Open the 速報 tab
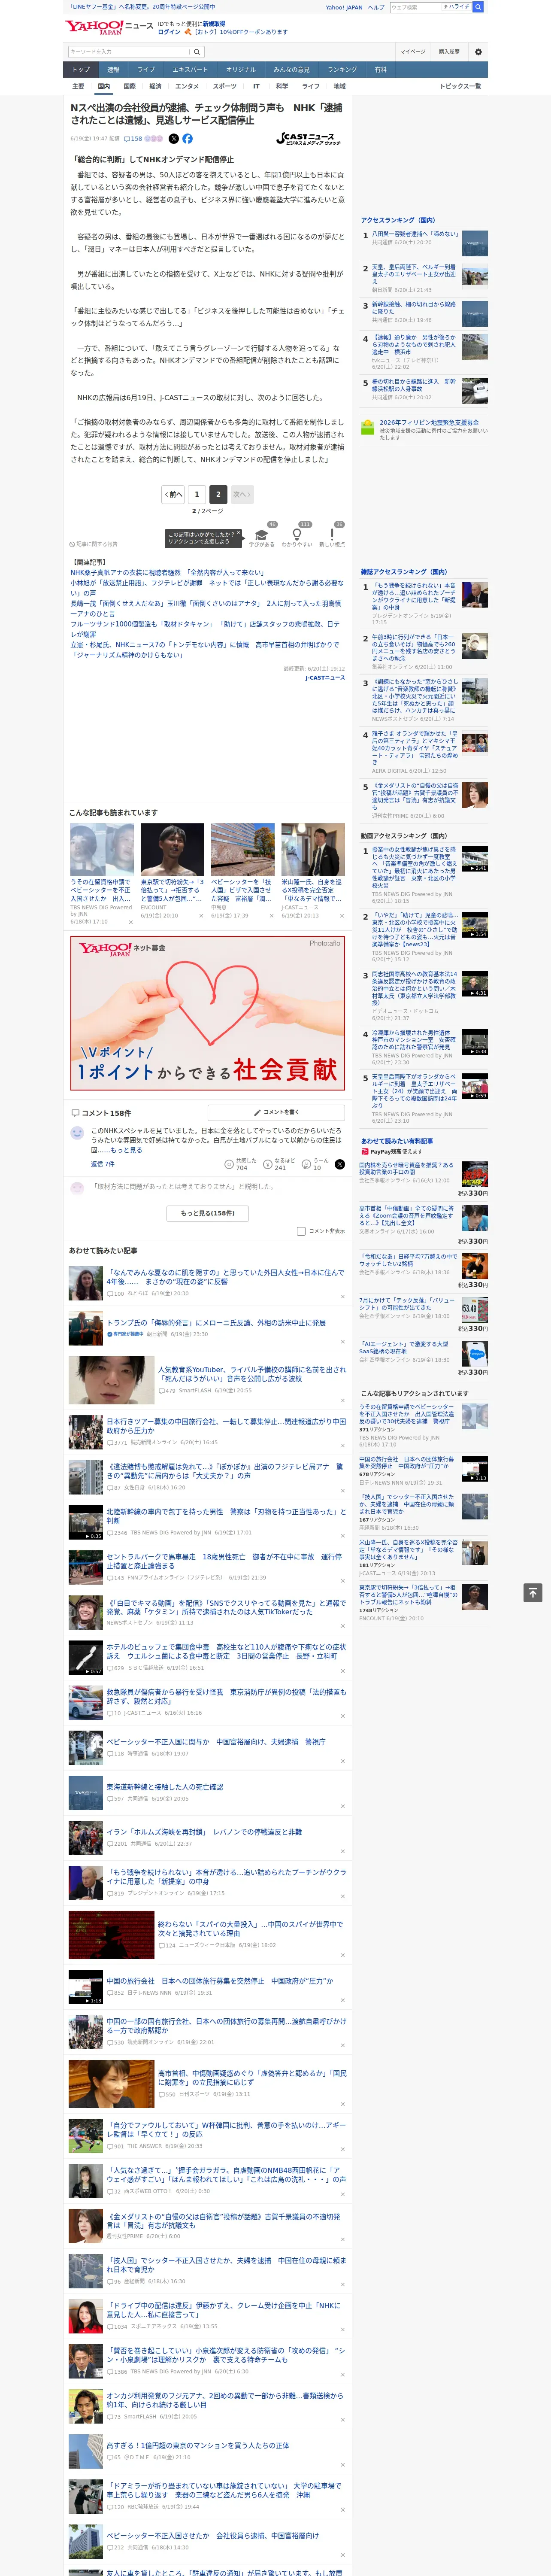The width and height of the screenshot is (551, 2576). [x=113, y=70]
